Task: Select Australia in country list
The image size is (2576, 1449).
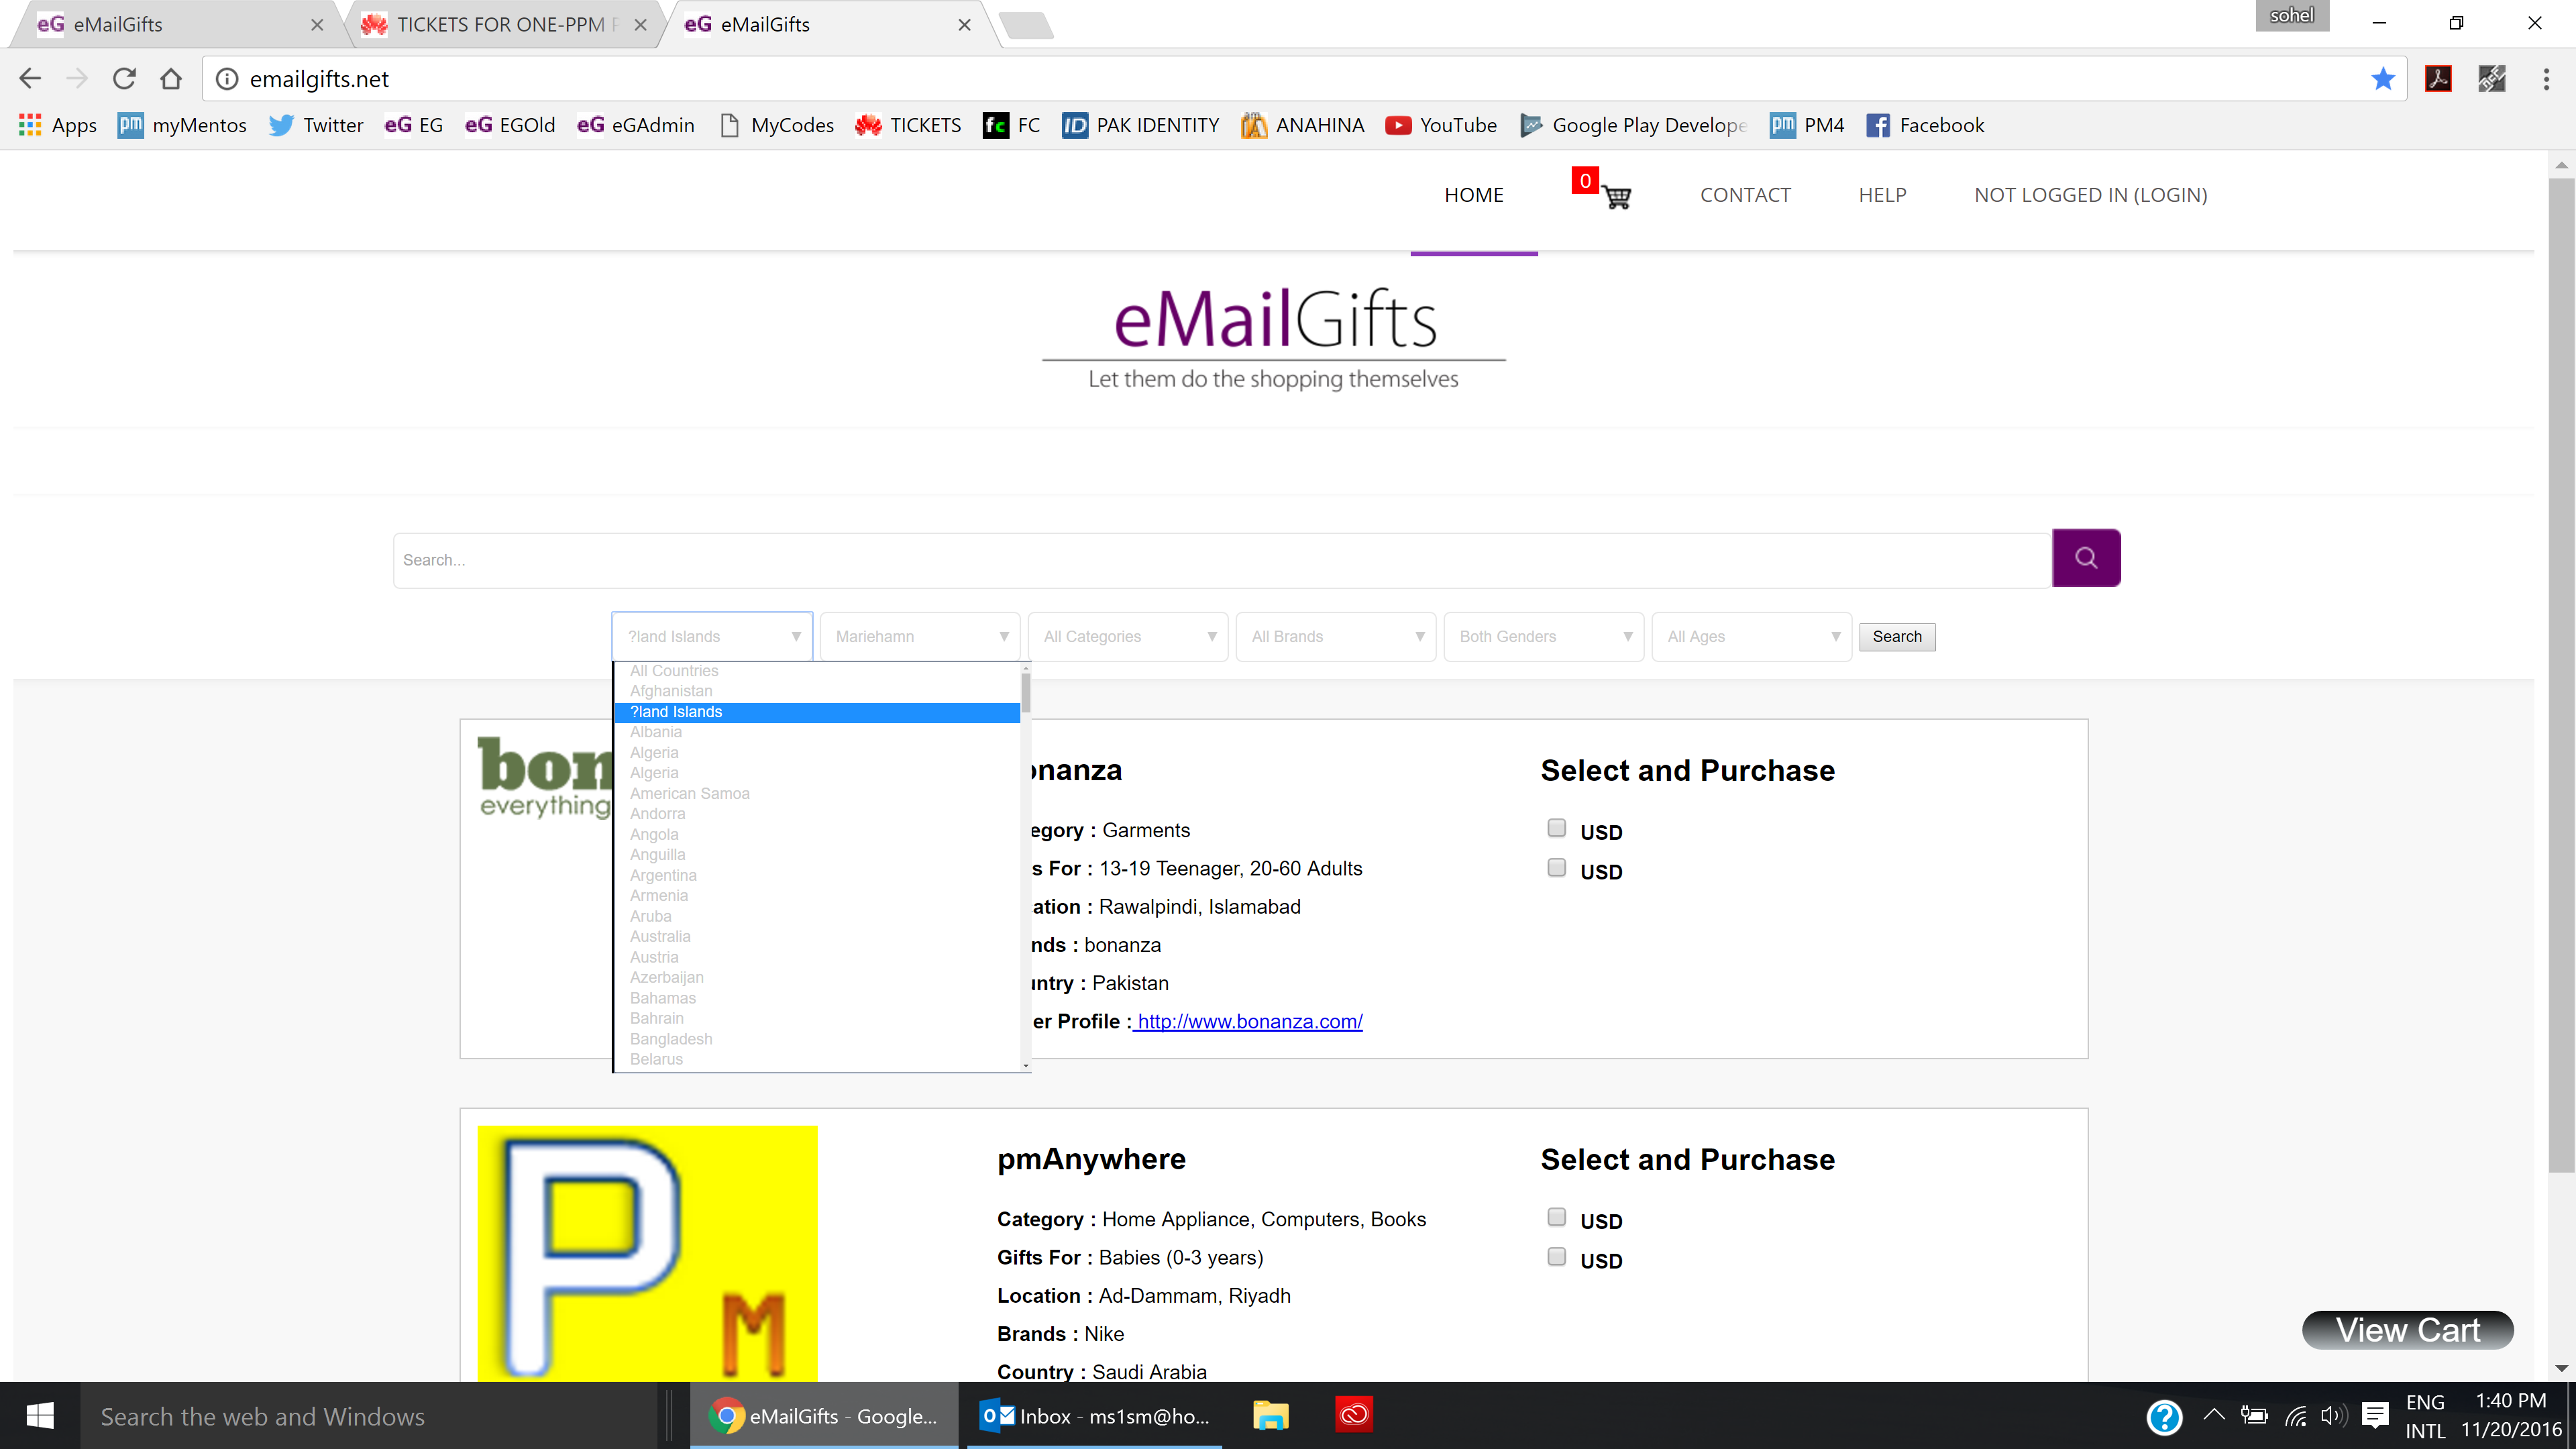Action: [x=660, y=937]
